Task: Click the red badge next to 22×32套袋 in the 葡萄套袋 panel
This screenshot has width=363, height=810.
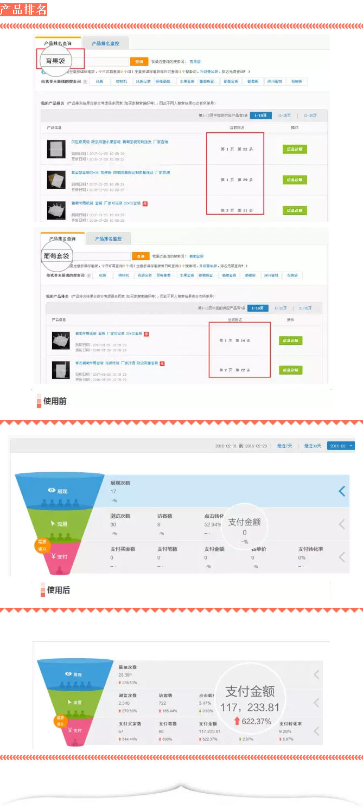Action: pos(147,333)
